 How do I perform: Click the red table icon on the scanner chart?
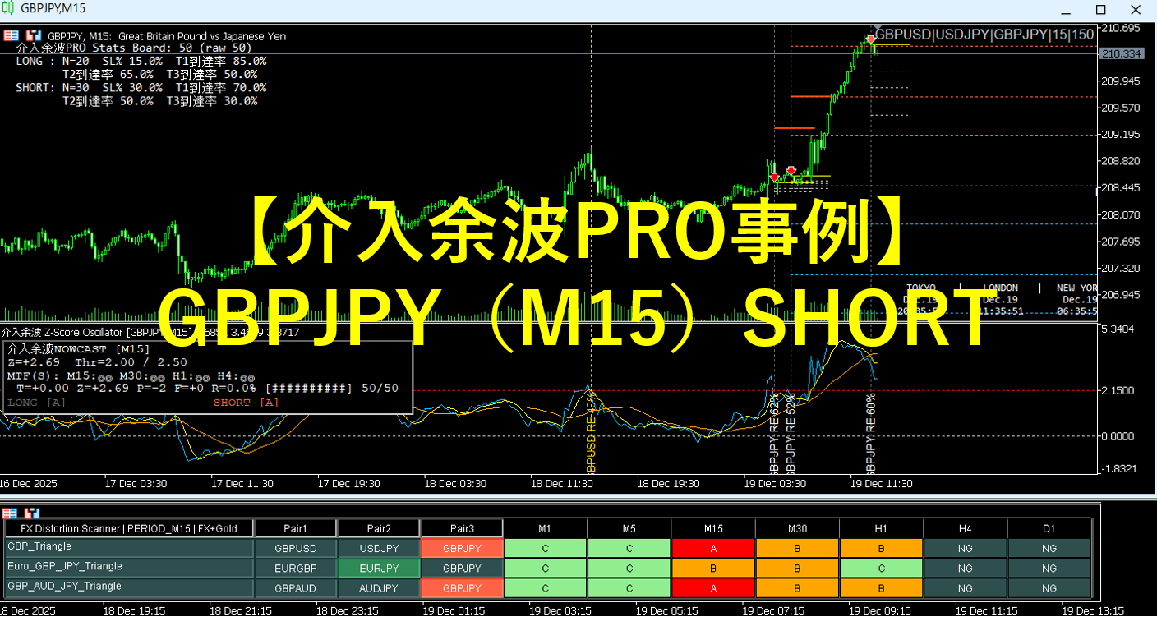click(12, 513)
